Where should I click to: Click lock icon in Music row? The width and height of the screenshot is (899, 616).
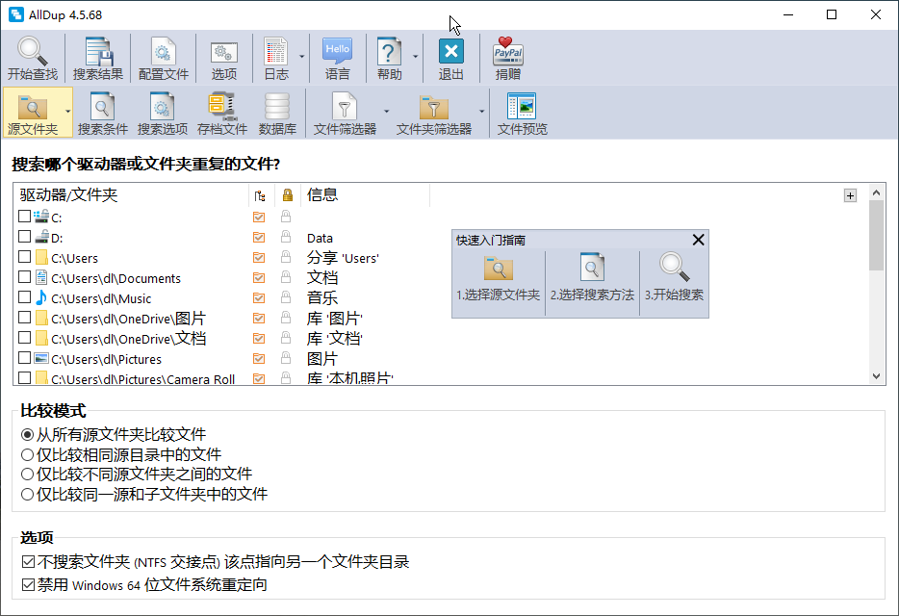point(286,297)
